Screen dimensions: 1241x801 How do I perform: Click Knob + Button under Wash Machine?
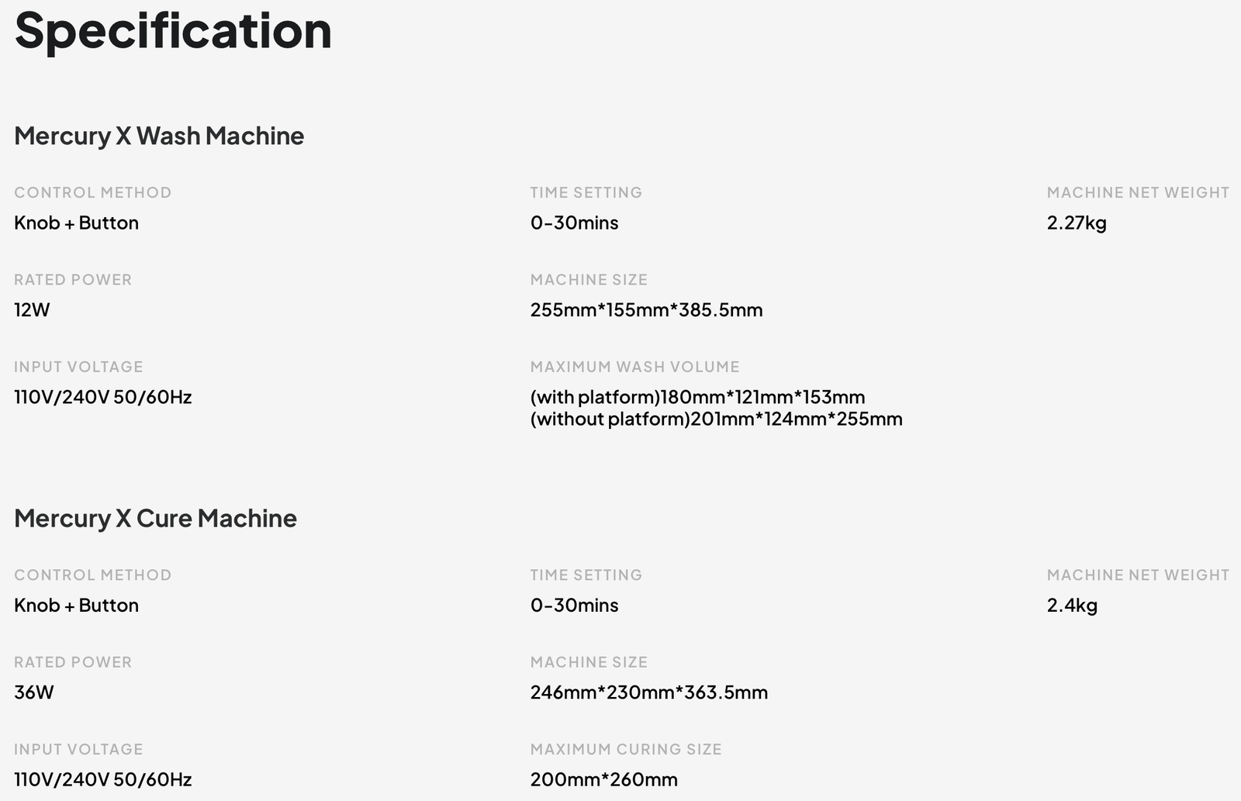tap(76, 223)
